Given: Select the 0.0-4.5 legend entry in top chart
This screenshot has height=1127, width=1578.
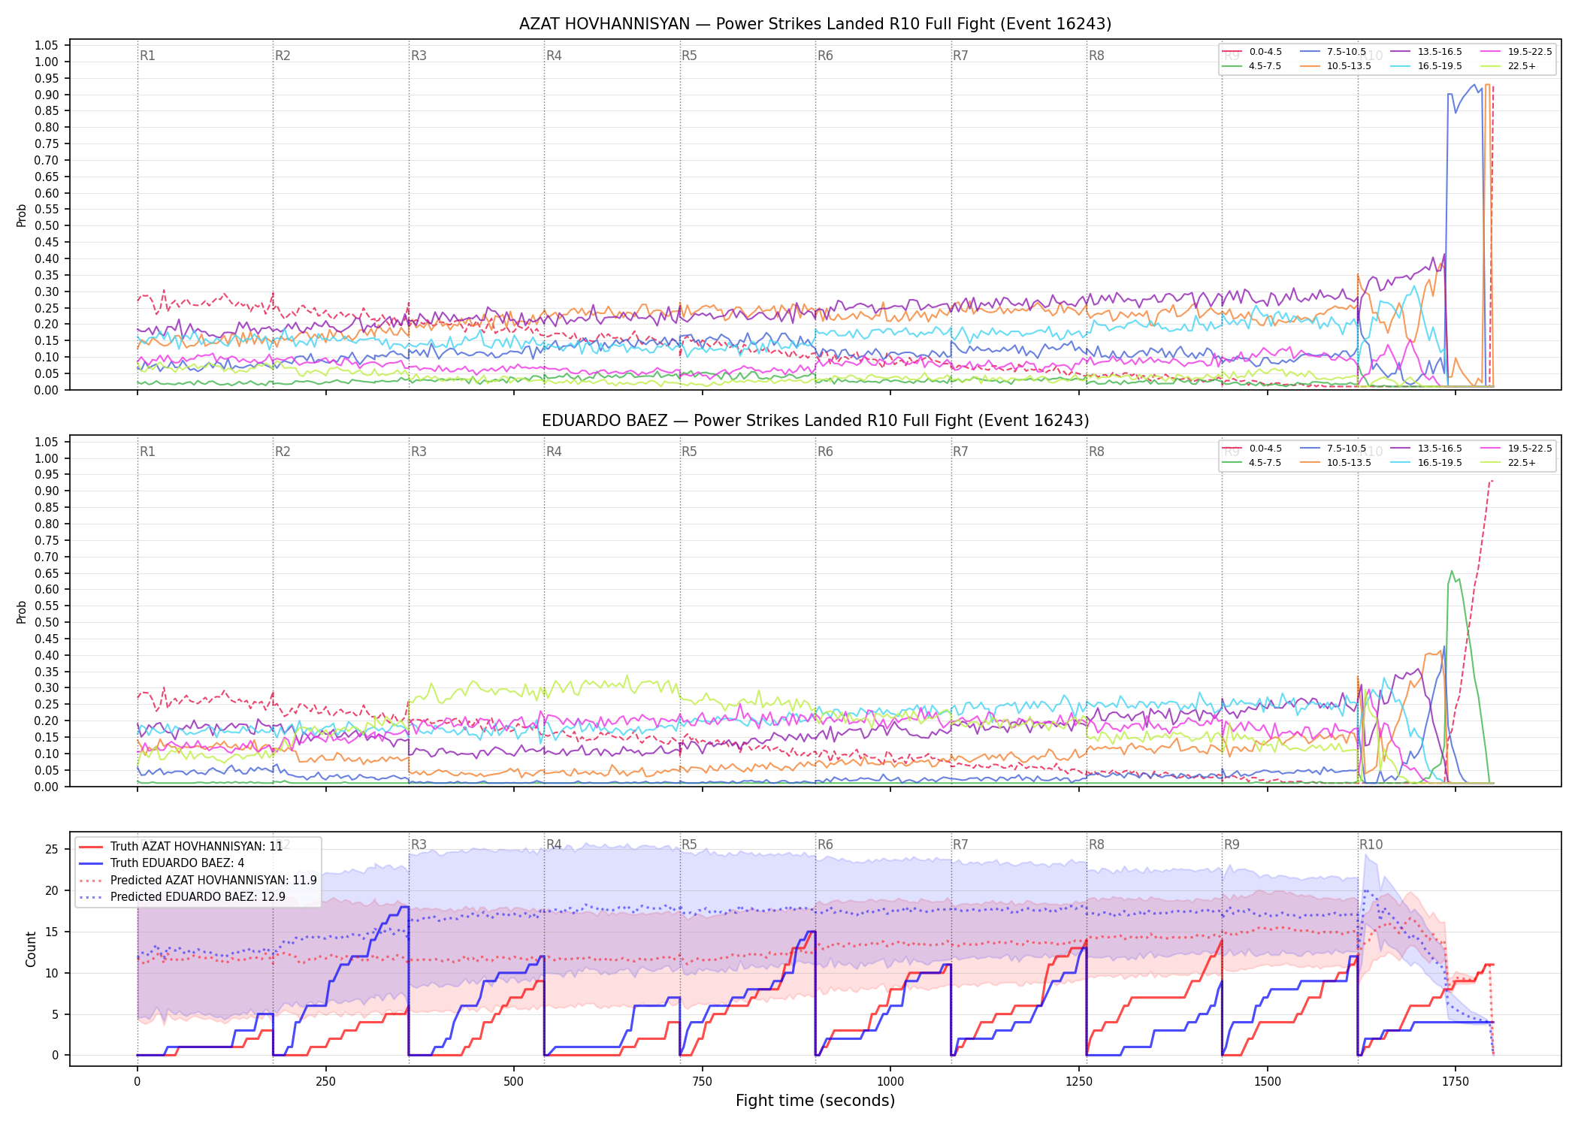Looking at the screenshot, I should (1253, 52).
